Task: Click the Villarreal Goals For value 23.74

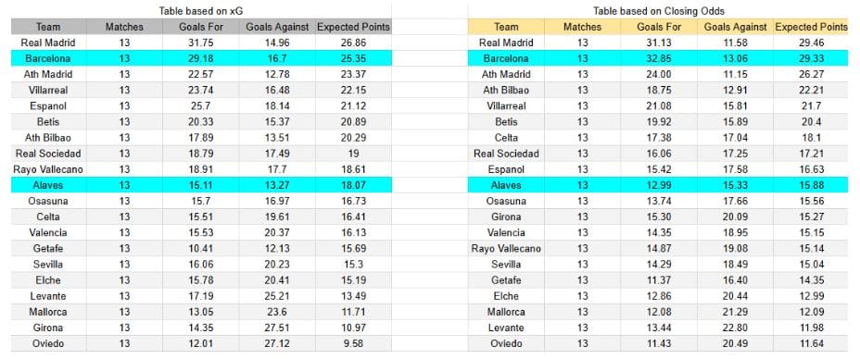Action: (201, 91)
